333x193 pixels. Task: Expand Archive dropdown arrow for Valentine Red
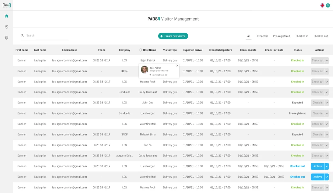(327, 177)
